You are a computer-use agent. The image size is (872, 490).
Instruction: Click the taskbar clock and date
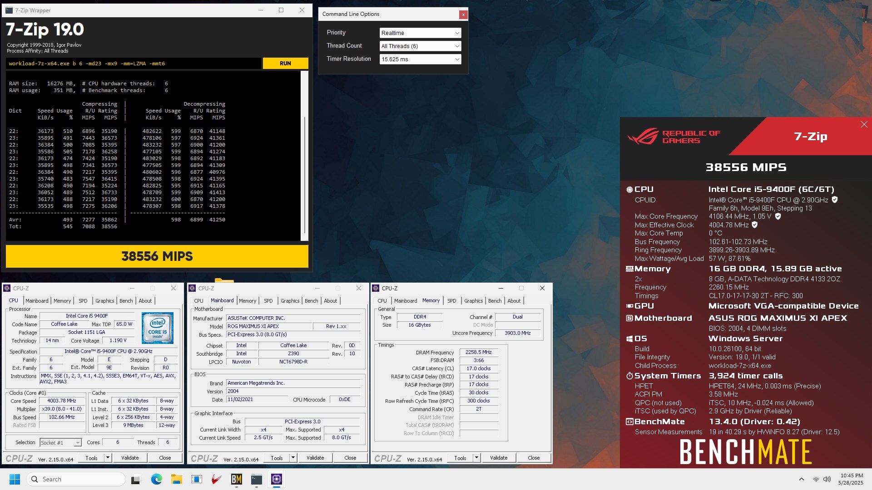click(851, 479)
